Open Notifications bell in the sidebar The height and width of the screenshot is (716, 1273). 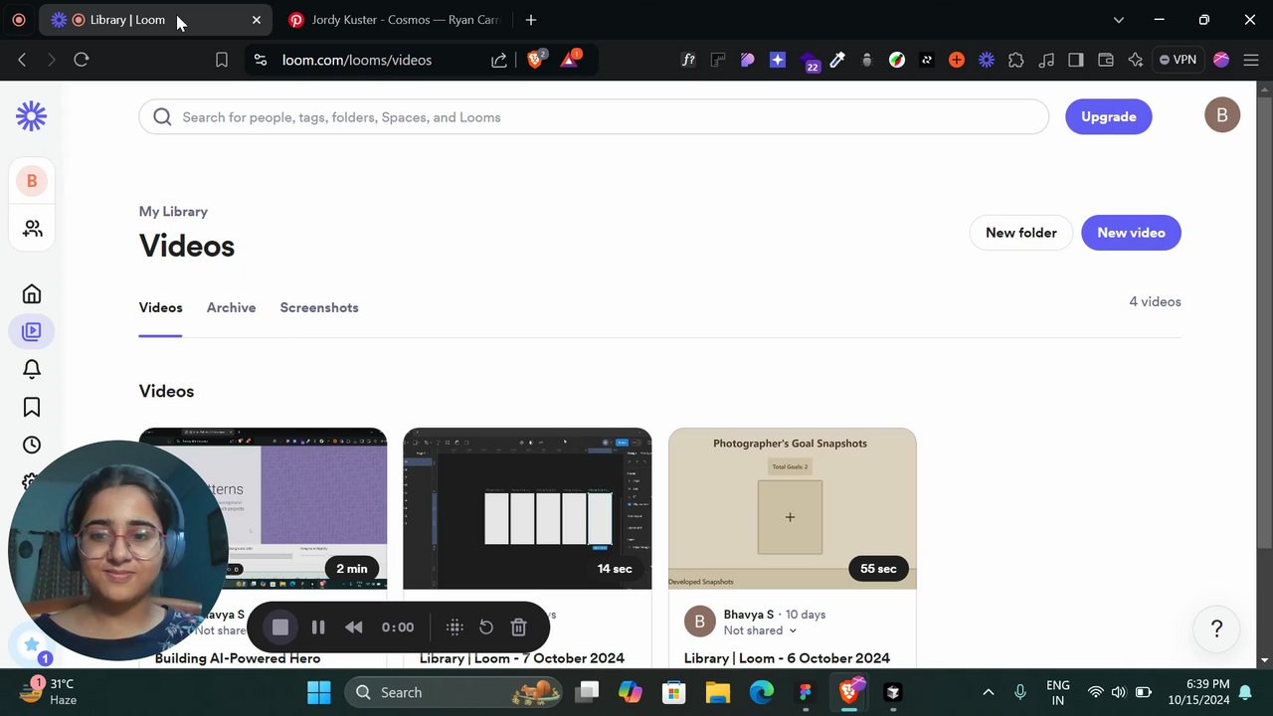pyautogui.click(x=32, y=369)
